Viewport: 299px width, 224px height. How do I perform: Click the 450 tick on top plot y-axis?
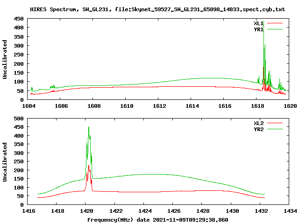click(x=19, y=19)
